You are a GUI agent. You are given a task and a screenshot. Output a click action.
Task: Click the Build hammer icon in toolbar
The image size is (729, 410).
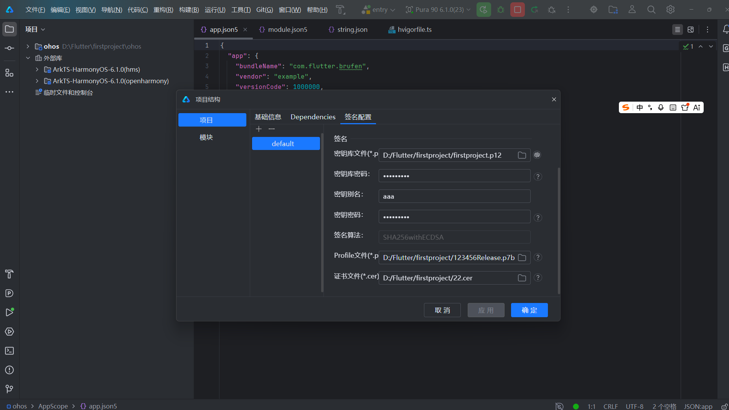[x=340, y=10]
